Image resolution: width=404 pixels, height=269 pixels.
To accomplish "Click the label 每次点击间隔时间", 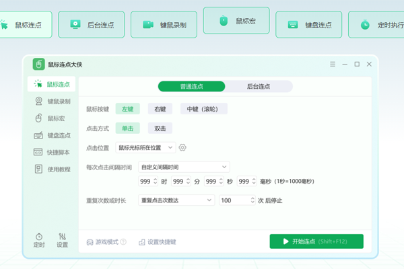I will 109,167.
